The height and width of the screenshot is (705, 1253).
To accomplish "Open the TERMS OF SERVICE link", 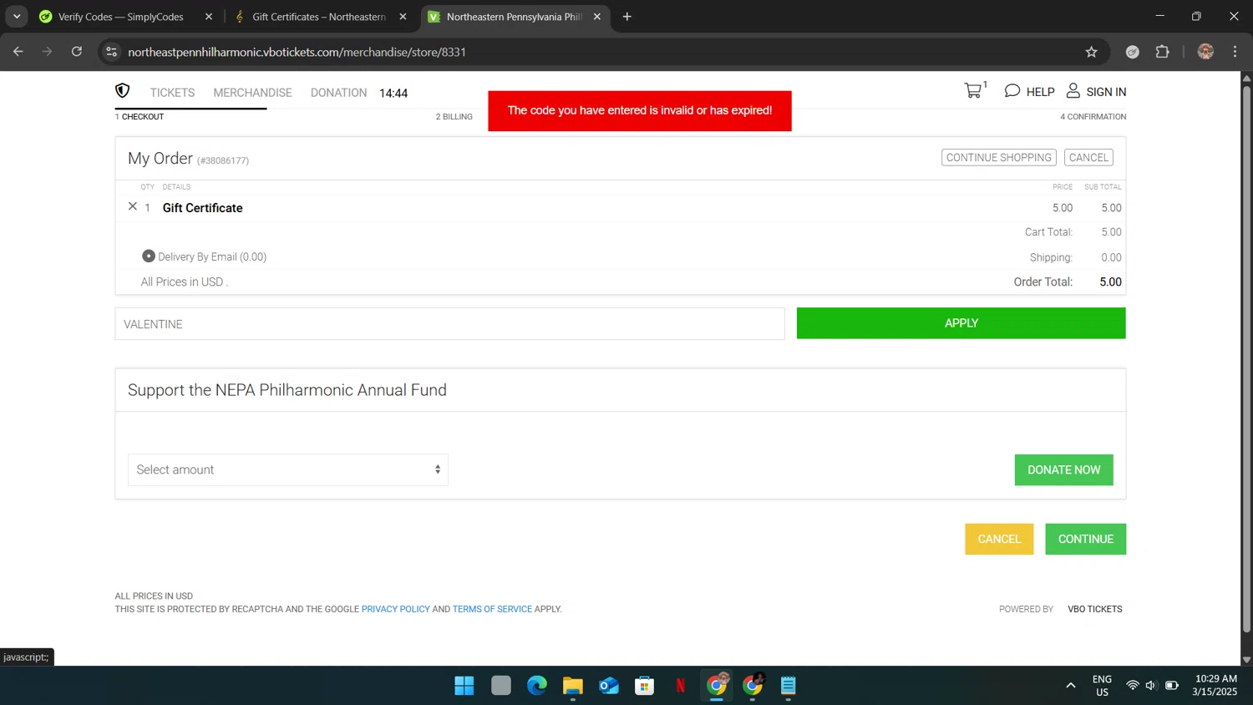I will pyautogui.click(x=492, y=609).
